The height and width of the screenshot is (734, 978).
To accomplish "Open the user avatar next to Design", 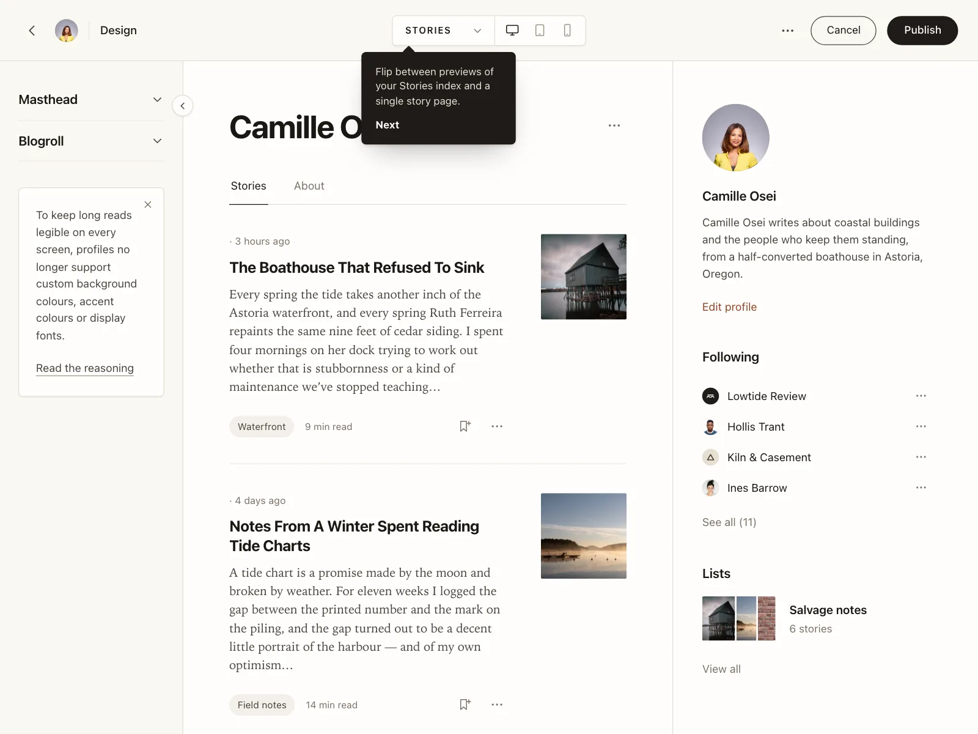I will point(67,31).
